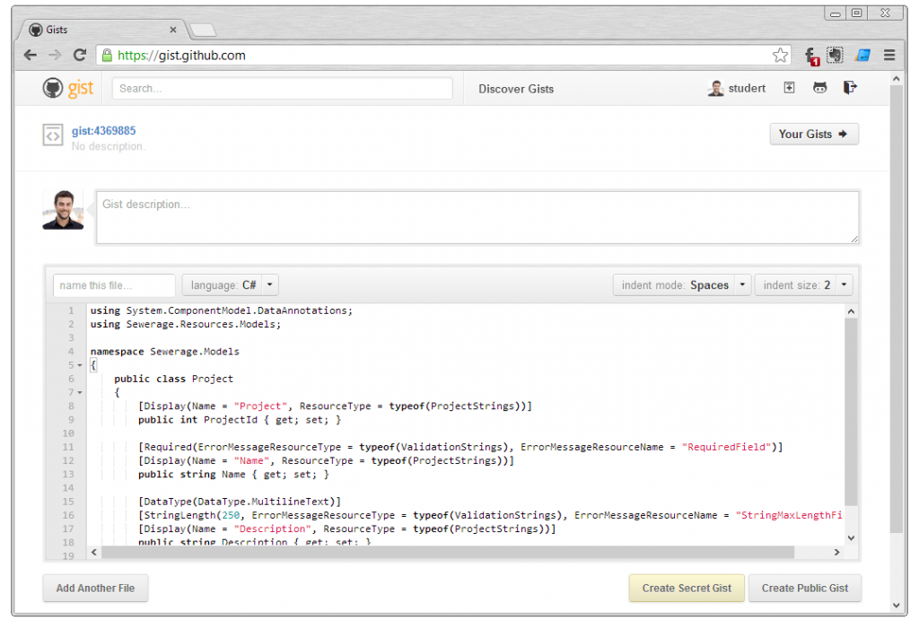Click code editor scroll left arrow
Image resolution: width=919 pixels, height=620 pixels.
point(93,552)
